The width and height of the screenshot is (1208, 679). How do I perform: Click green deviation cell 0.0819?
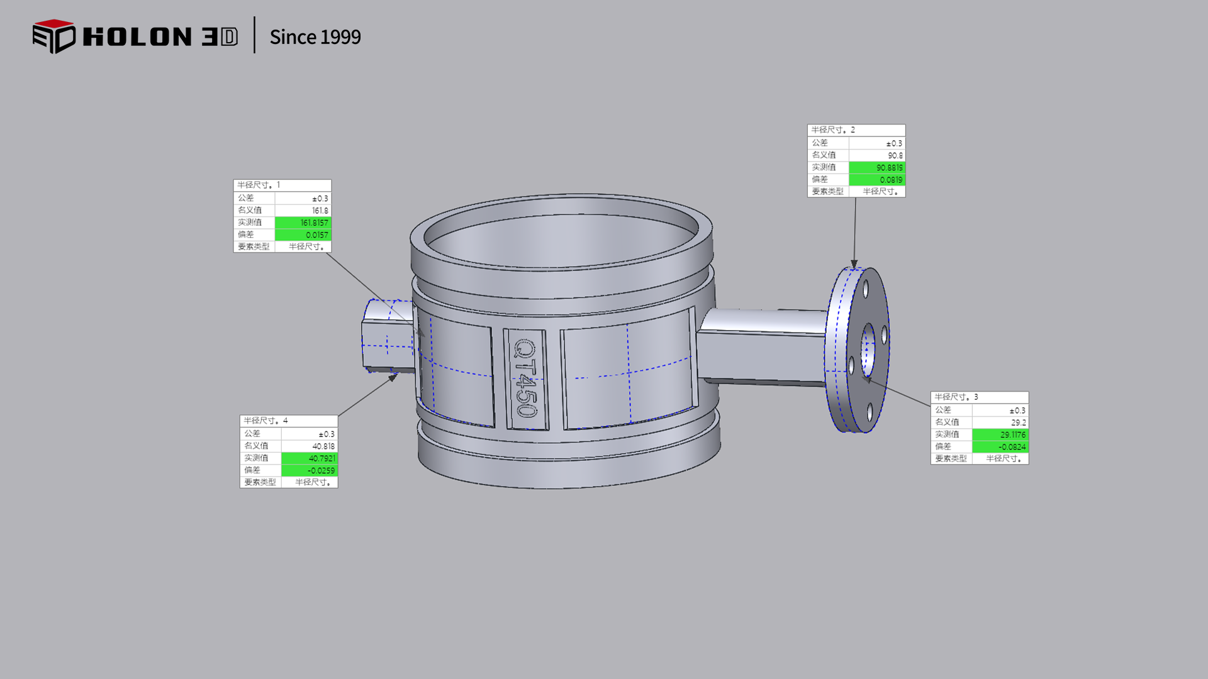(x=877, y=180)
